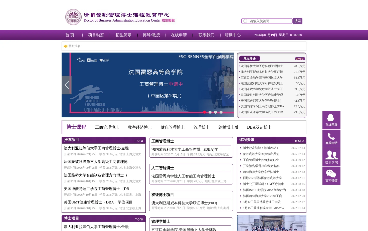Open the 培训学院 people icon
This screenshot has height=231, width=368.
click(331, 157)
